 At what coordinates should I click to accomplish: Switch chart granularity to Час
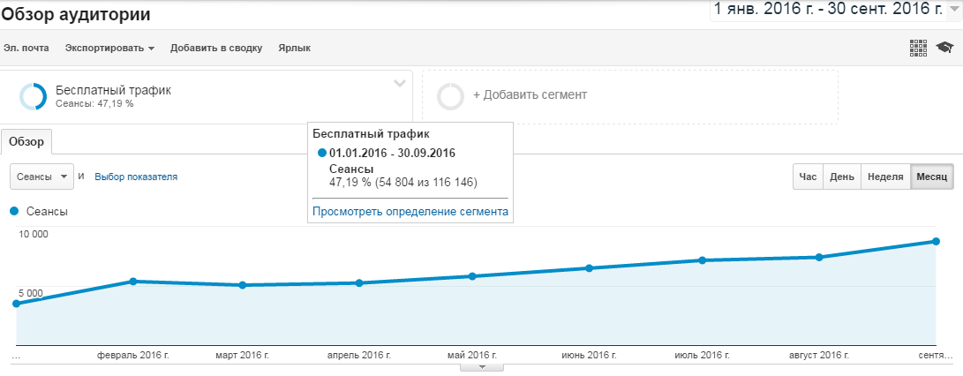click(x=808, y=177)
